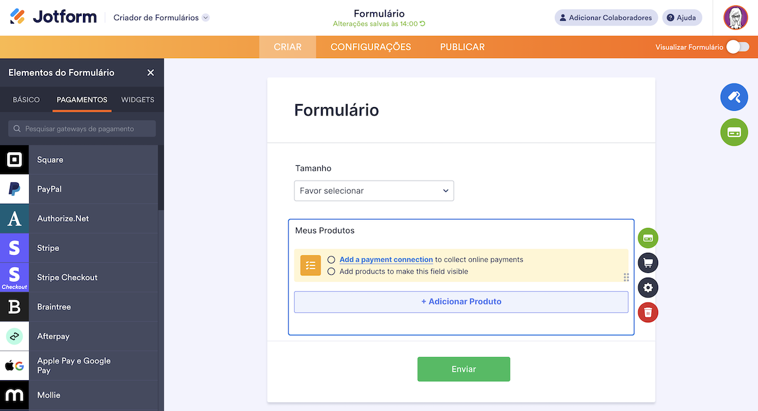Click the shopping cart icon next to Meus Produtos
758x411 pixels.
[648, 262]
